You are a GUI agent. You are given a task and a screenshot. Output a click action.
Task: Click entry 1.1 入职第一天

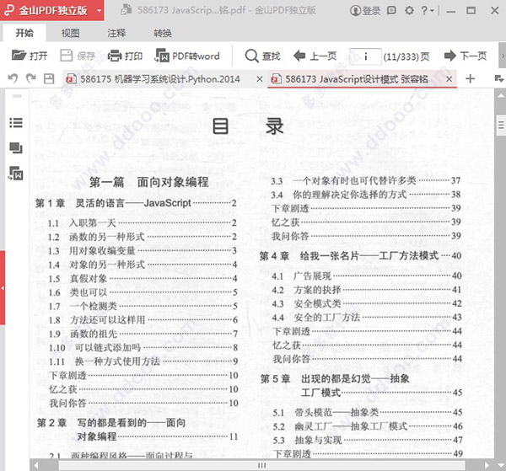point(143,223)
